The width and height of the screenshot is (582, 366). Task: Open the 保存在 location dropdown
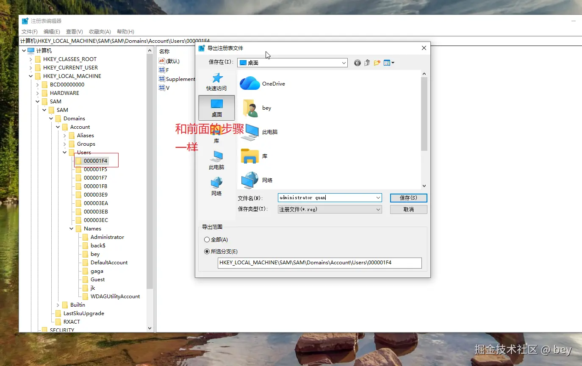(x=292, y=63)
